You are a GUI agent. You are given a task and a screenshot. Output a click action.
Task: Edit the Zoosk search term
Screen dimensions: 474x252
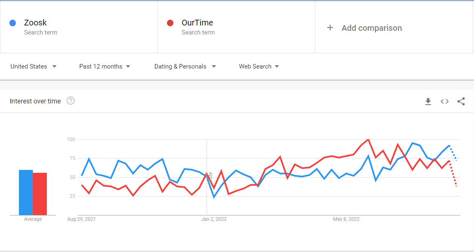pyautogui.click(x=35, y=23)
